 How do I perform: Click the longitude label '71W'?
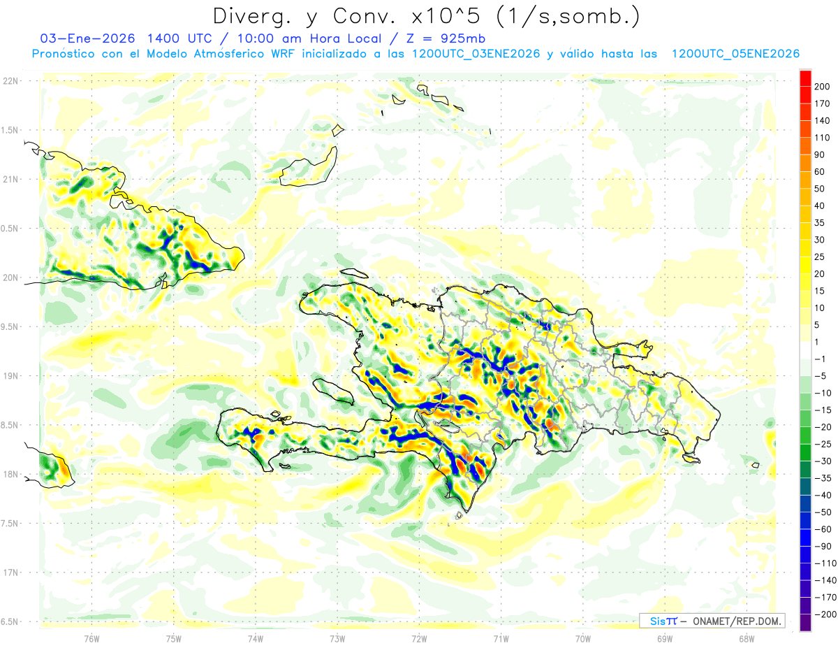click(501, 639)
